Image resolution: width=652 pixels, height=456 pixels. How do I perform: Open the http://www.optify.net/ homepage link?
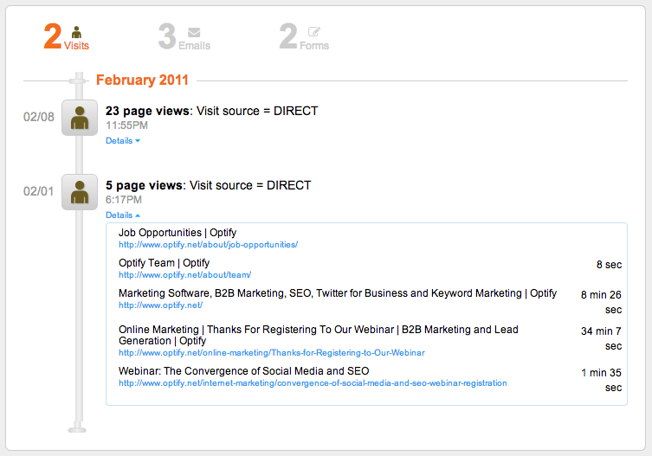coord(160,305)
